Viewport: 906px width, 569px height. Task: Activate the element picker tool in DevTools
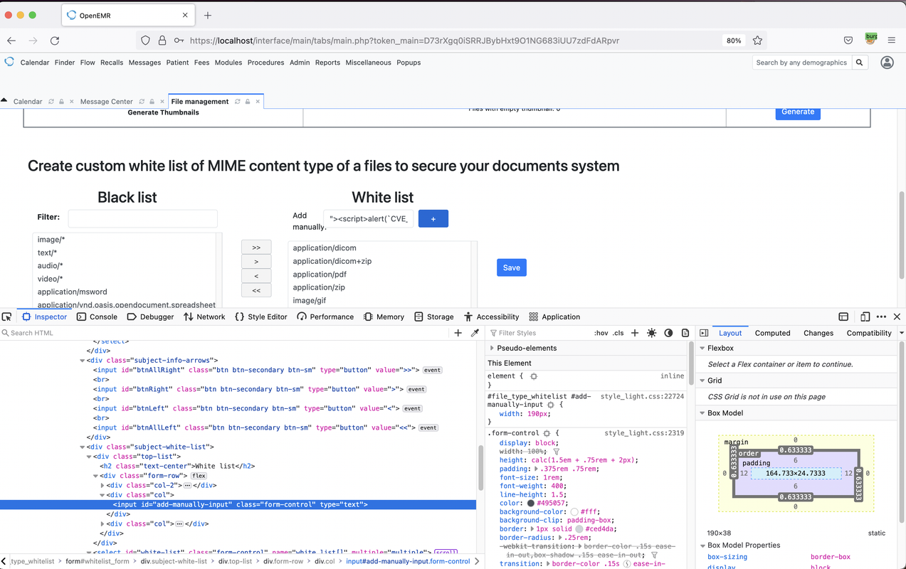(6, 317)
